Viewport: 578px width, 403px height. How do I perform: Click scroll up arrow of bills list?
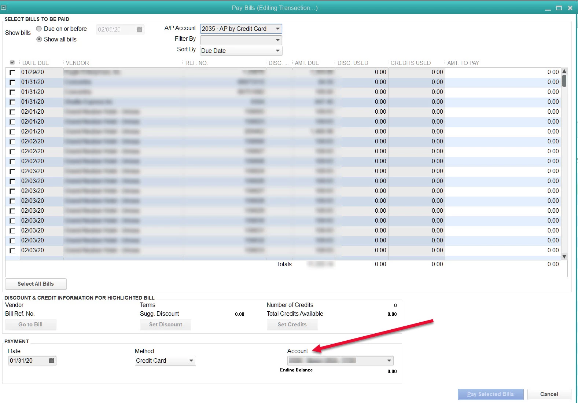pyautogui.click(x=564, y=71)
